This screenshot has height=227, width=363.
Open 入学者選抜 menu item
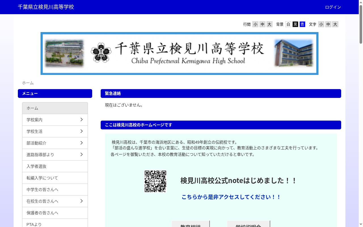click(55, 166)
